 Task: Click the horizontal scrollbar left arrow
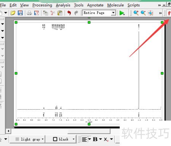coord(8,131)
